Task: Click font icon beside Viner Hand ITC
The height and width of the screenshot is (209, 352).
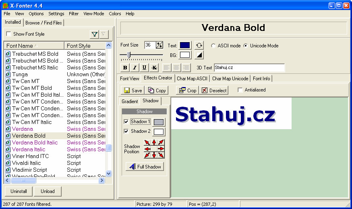Action: 8,156
